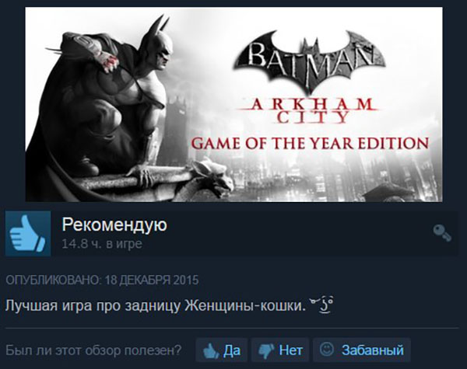
Task: Mark the review helpful with Да
Action: click(222, 350)
